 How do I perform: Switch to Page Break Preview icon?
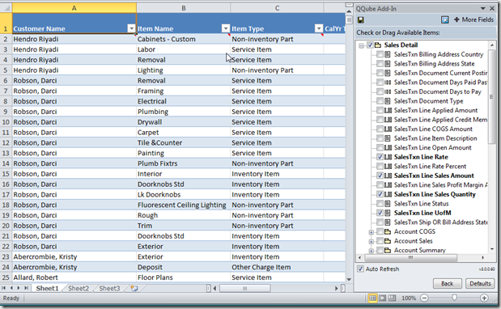coord(392,298)
